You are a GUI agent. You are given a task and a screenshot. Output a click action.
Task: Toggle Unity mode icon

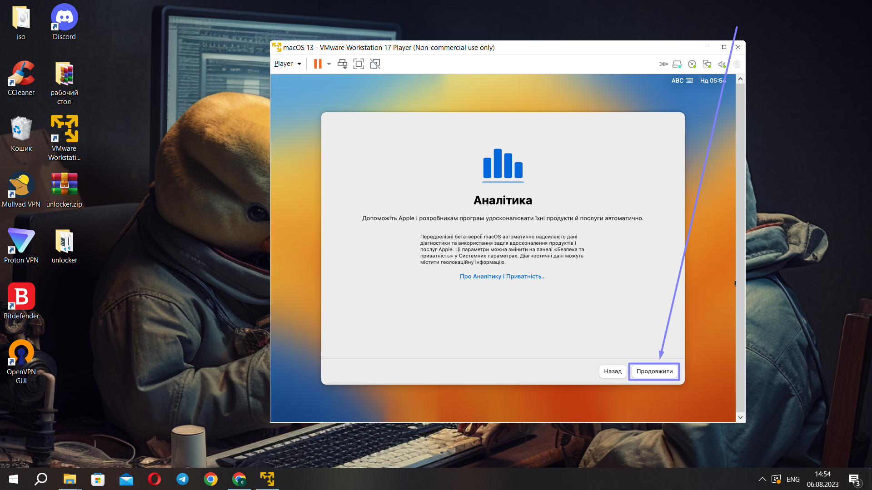(375, 64)
